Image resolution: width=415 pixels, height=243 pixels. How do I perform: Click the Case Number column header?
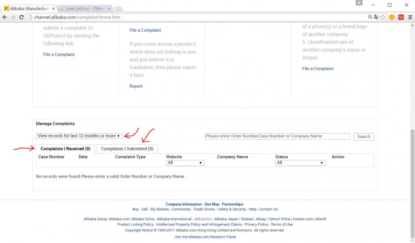51,157
